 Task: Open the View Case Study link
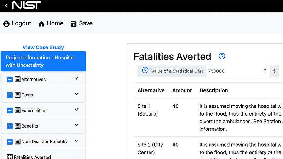(43, 47)
